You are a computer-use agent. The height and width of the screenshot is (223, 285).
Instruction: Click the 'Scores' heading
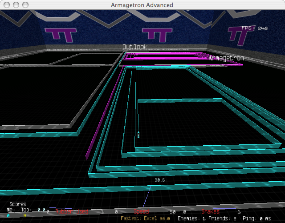coord(18,204)
